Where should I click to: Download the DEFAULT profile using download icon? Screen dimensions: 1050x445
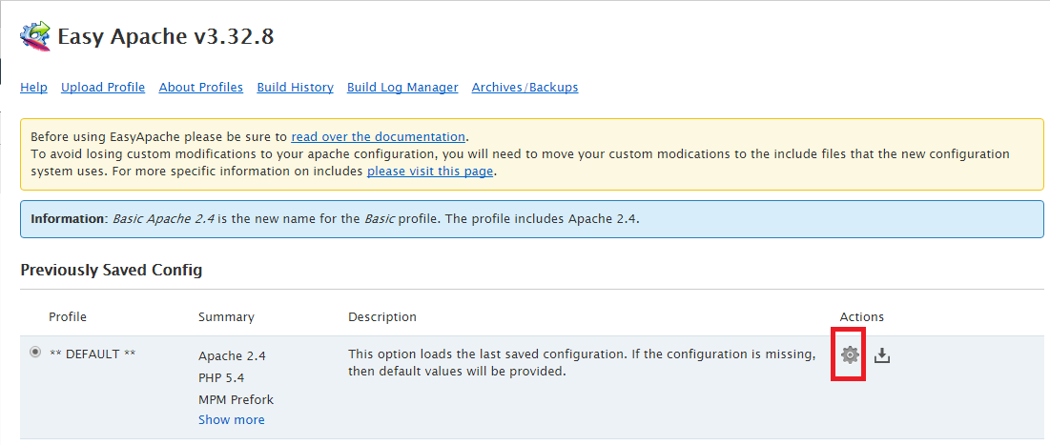[882, 355]
